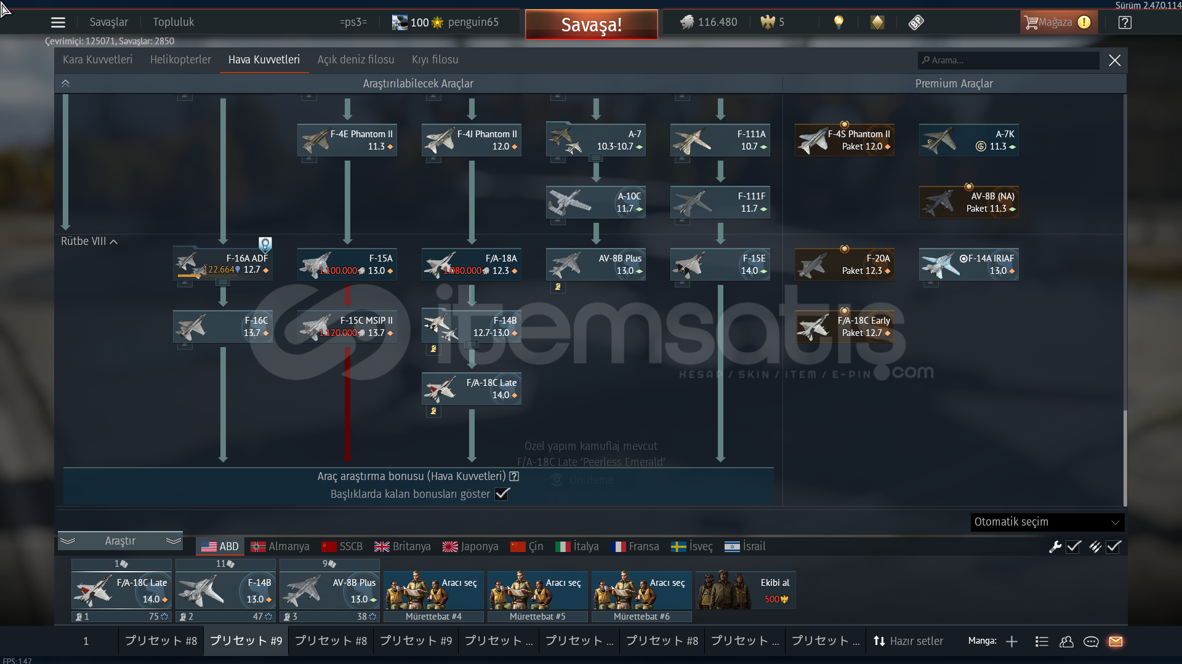Click the golden eagles currency icon

pos(767,22)
